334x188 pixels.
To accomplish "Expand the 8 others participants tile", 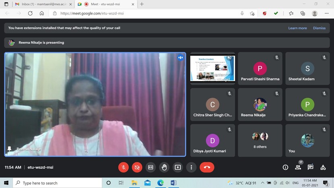I will (x=260, y=140).
